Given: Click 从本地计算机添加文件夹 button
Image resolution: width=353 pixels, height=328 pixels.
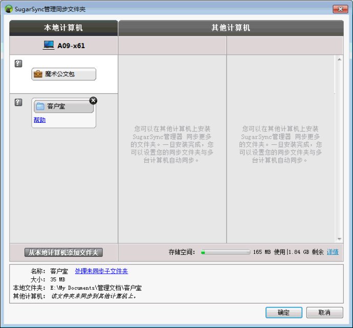Looking at the screenshot, I should (63, 252).
